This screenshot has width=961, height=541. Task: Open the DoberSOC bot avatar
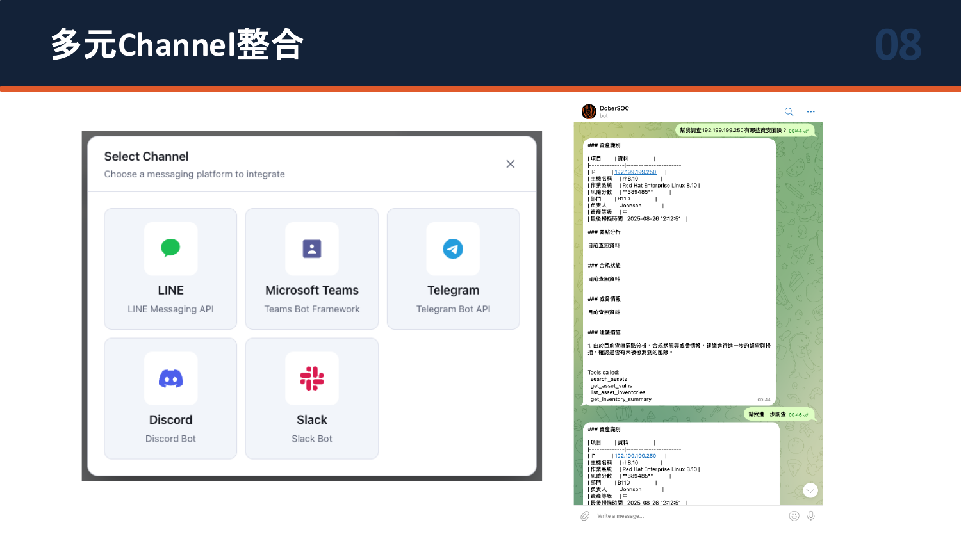click(x=589, y=111)
